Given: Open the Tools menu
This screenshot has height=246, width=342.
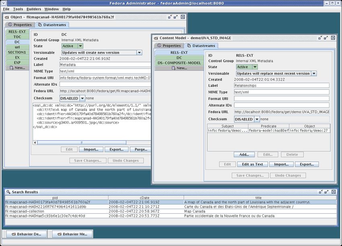Looking at the screenshot, I should 18,9.
